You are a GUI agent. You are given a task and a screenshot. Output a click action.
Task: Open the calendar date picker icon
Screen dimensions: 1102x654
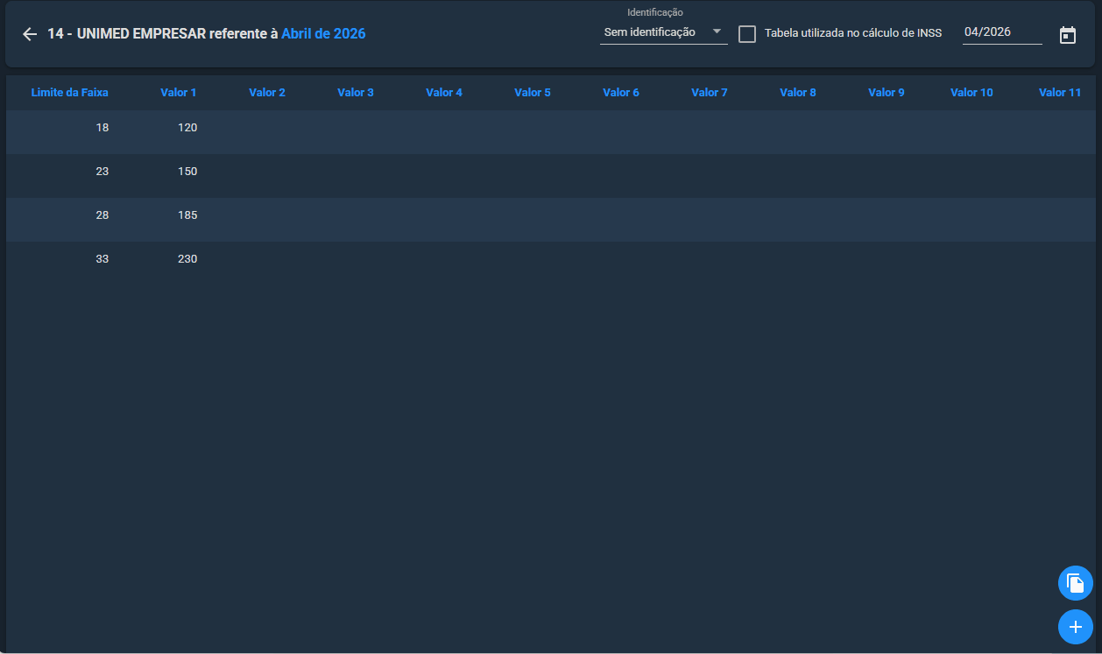point(1067,35)
